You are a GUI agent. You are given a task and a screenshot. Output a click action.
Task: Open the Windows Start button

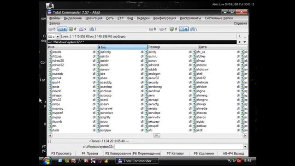click(x=47, y=161)
